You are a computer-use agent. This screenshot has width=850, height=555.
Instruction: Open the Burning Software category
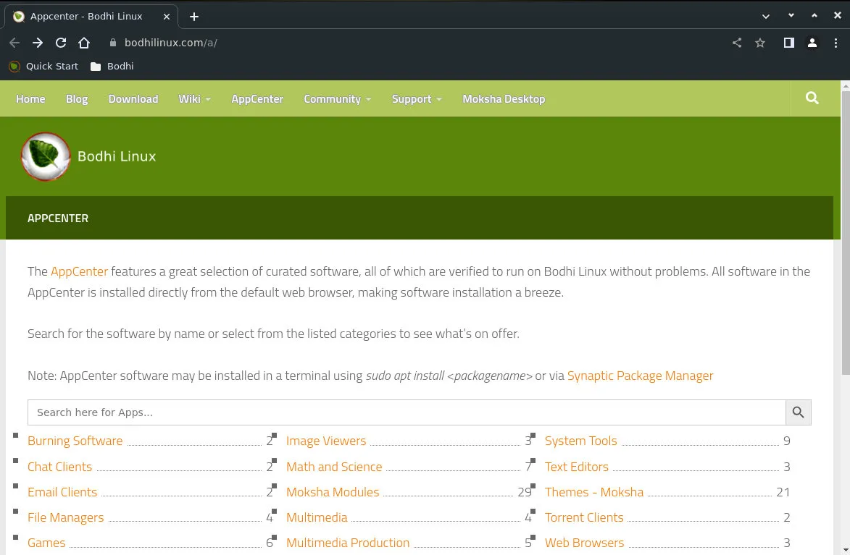[75, 441]
